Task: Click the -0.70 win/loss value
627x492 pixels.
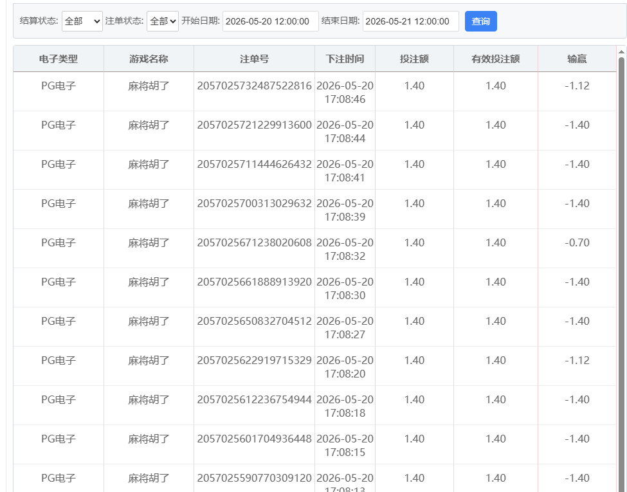Action: pos(577,242)
